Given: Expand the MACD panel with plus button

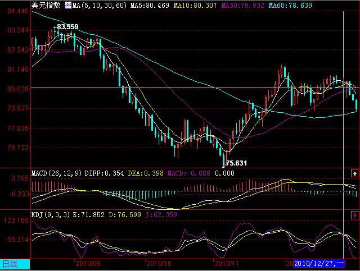Looking at the screenshot, I should [355, 173].
